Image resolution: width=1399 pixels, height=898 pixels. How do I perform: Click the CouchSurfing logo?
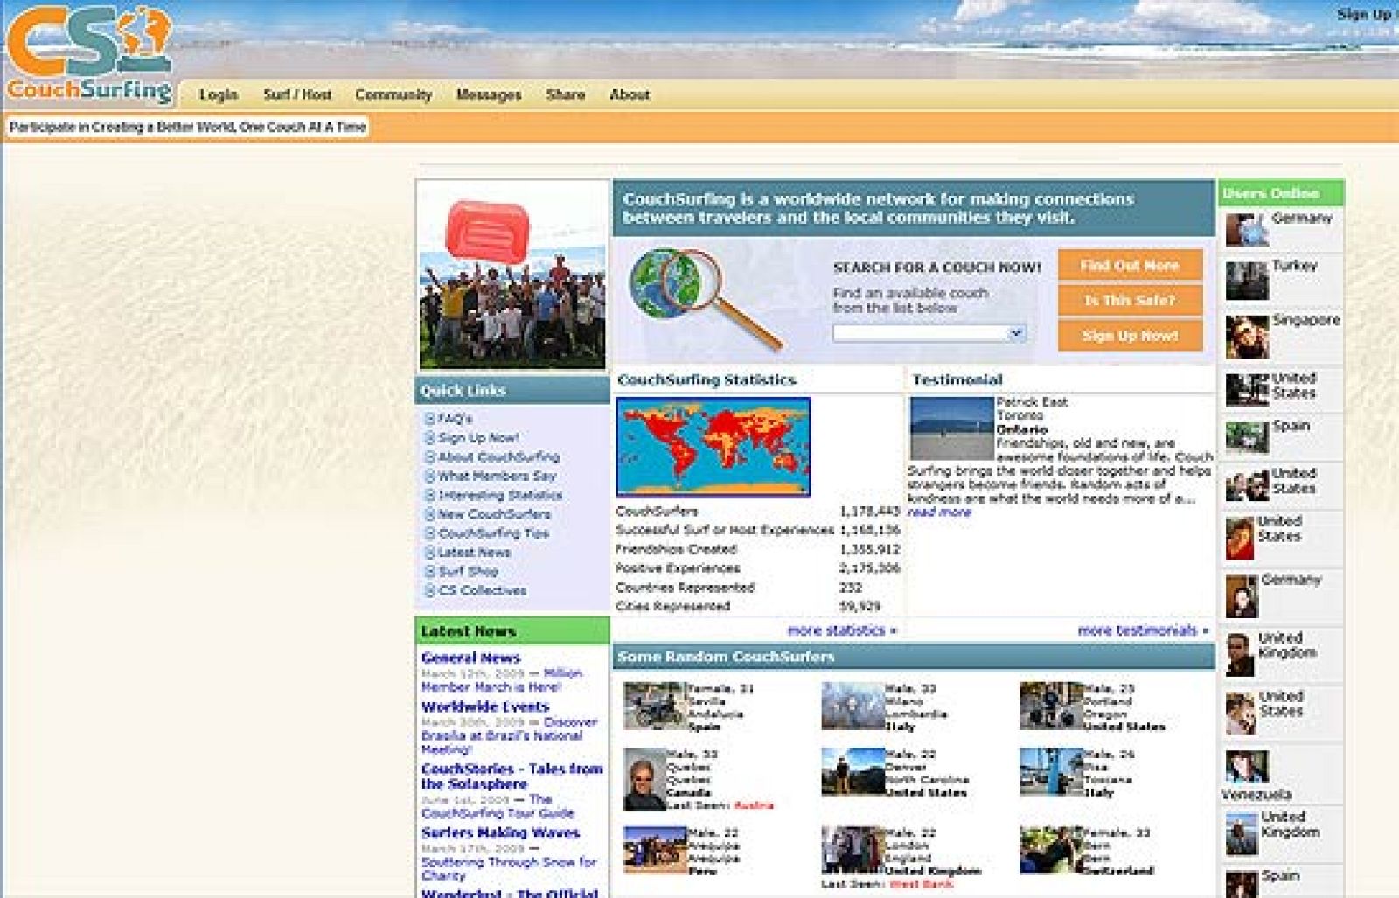(x=89, y=54)
